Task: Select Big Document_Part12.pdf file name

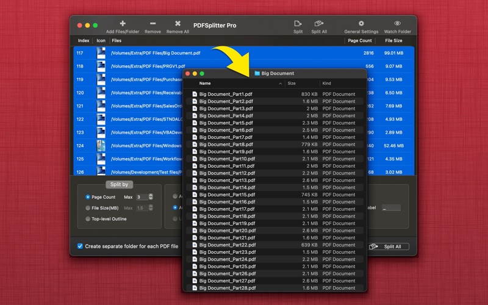Action: coord(227,173)
